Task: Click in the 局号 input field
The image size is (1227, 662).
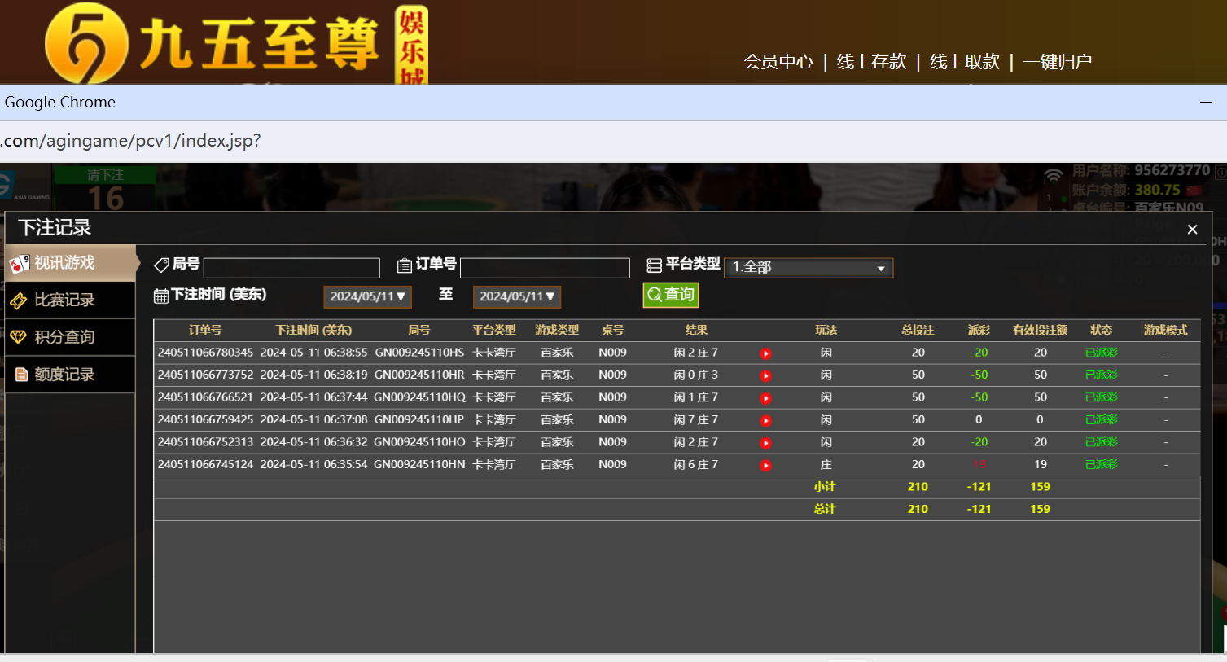Action: coord(291,268)
